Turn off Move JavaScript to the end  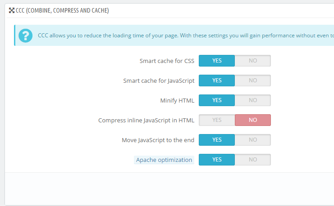(252, 140)
